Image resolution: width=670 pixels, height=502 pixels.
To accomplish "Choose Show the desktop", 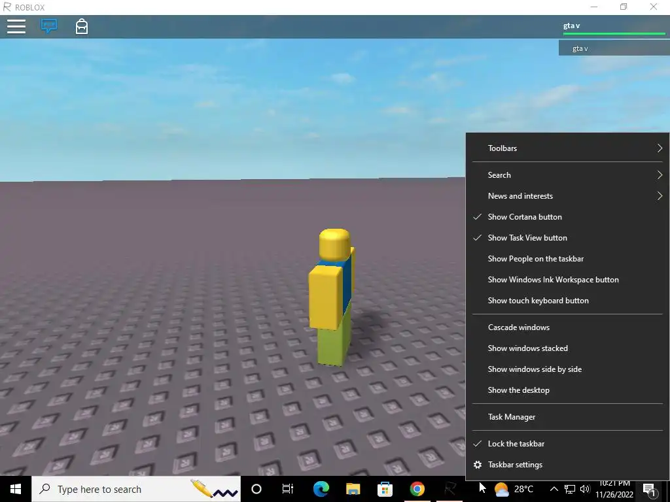I will [x=567, y=390].
